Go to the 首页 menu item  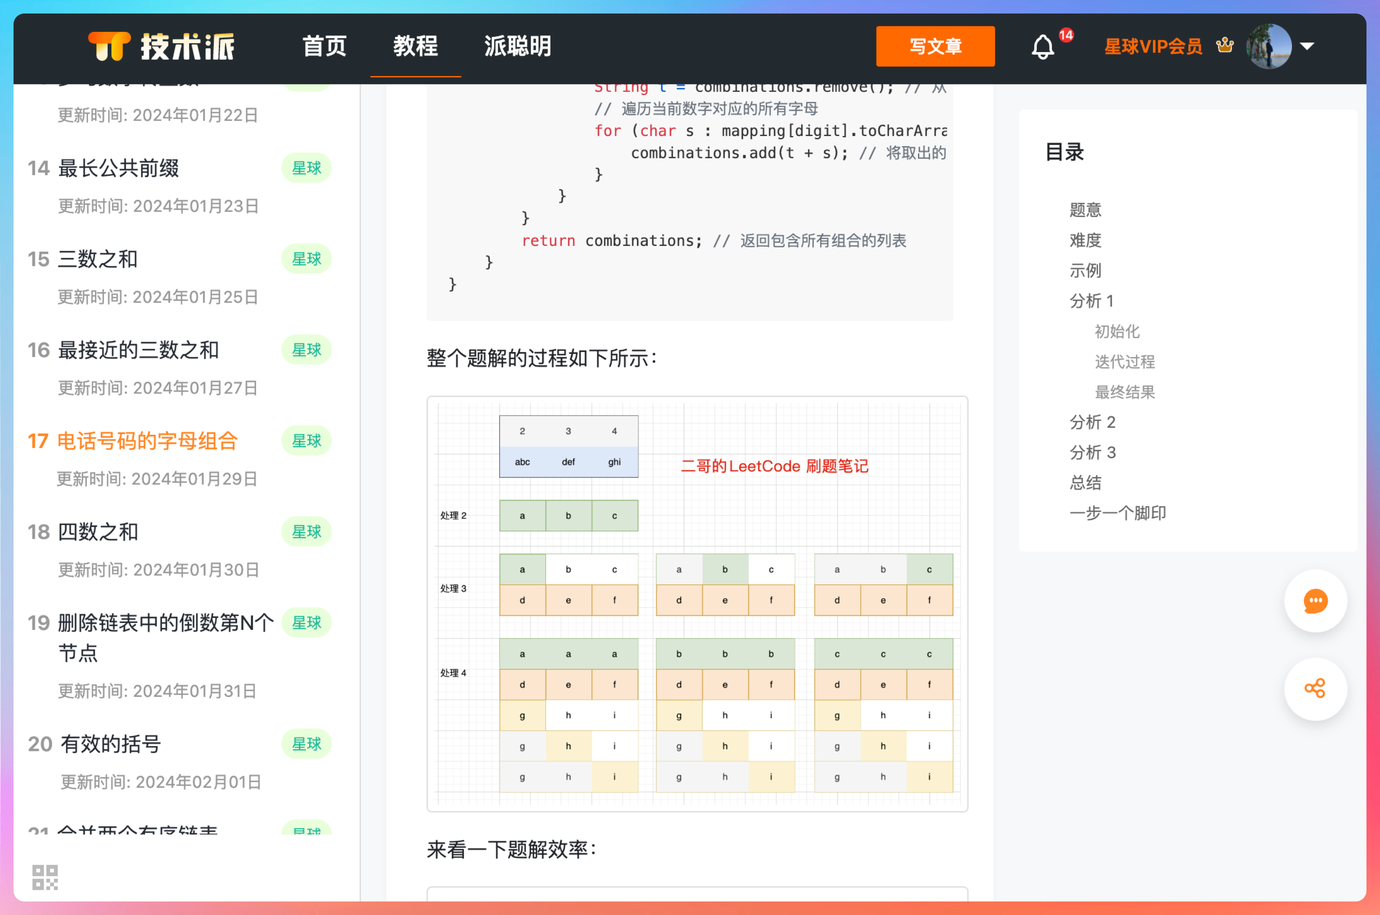325,46
